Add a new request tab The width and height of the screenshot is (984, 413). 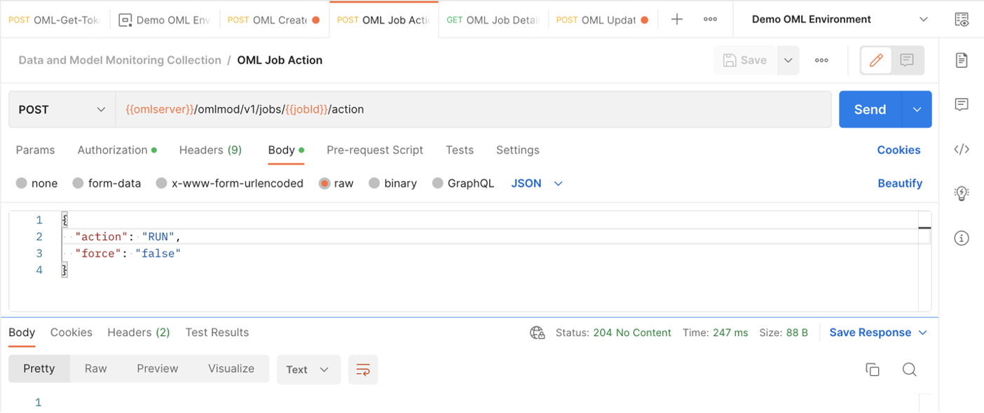point(677,20)
